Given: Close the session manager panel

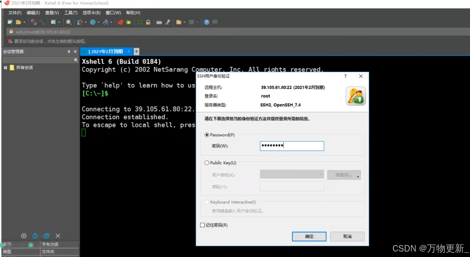Looking at the screenshot, I should [75, 52].
